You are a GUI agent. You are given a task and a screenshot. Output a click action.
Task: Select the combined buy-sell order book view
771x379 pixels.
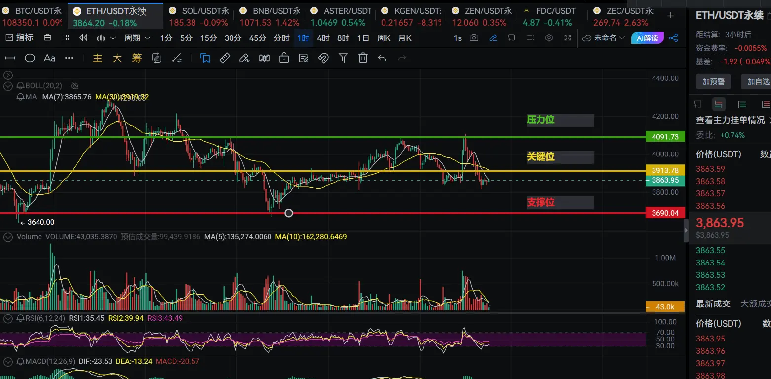coord(719,104)
